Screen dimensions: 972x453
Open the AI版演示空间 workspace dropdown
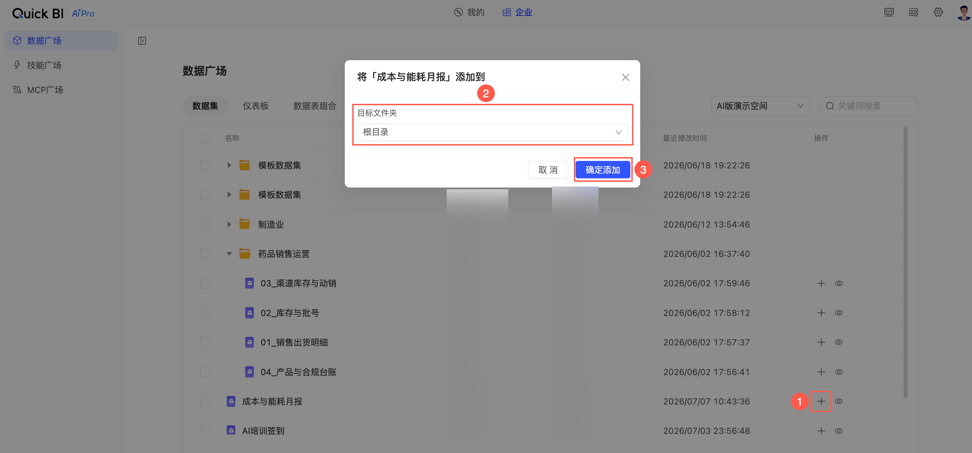click(x=760, y=106)
